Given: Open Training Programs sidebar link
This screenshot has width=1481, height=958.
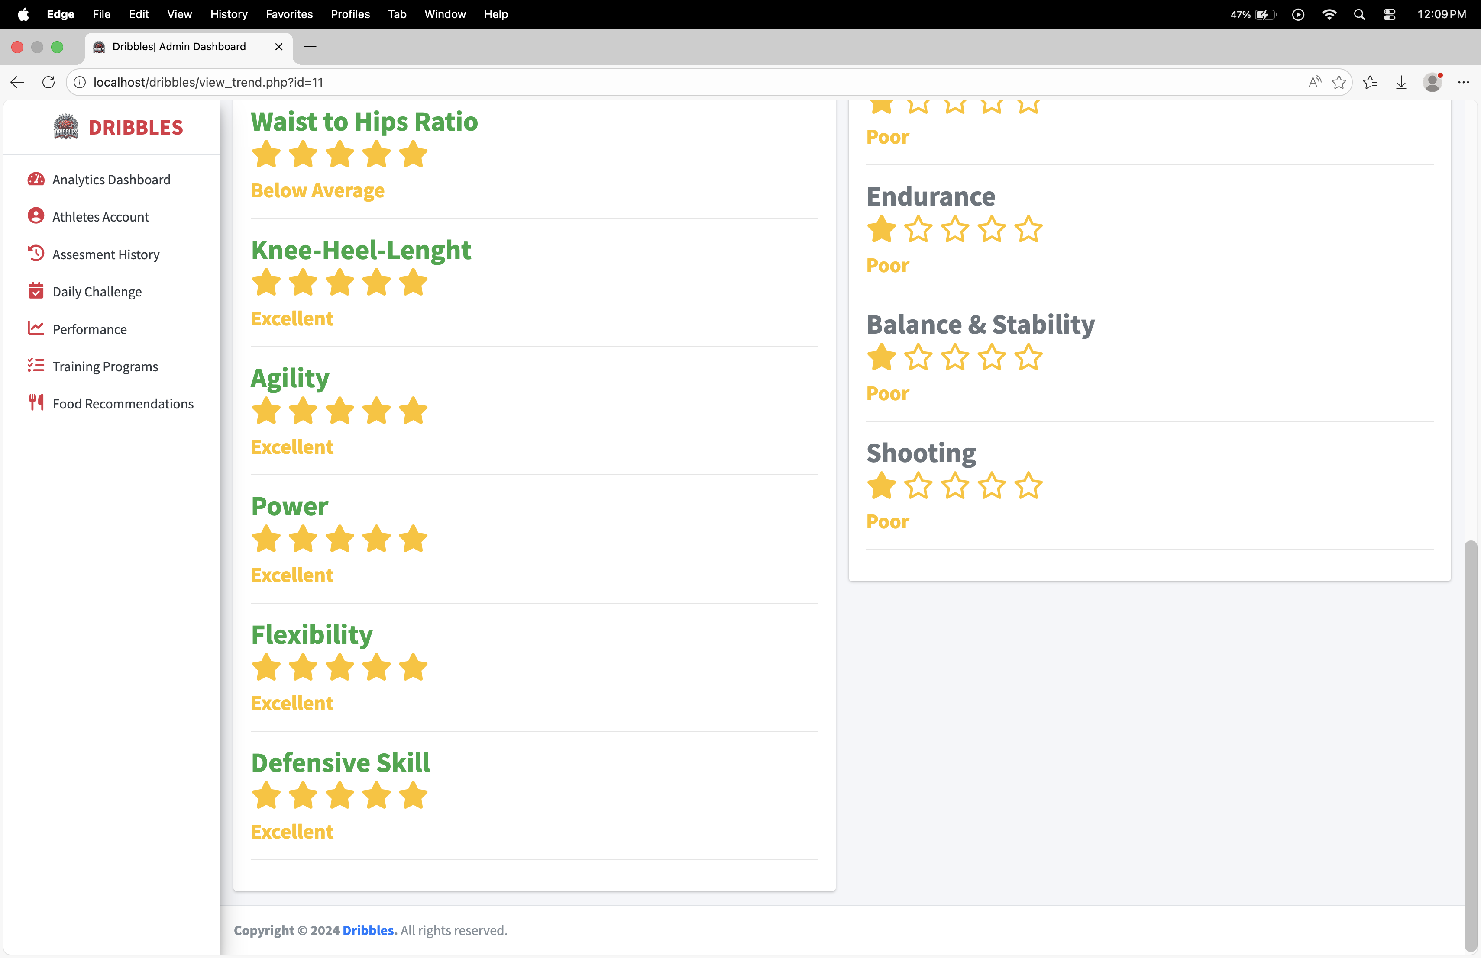Looking at the screenshot, I should [105, 366].
